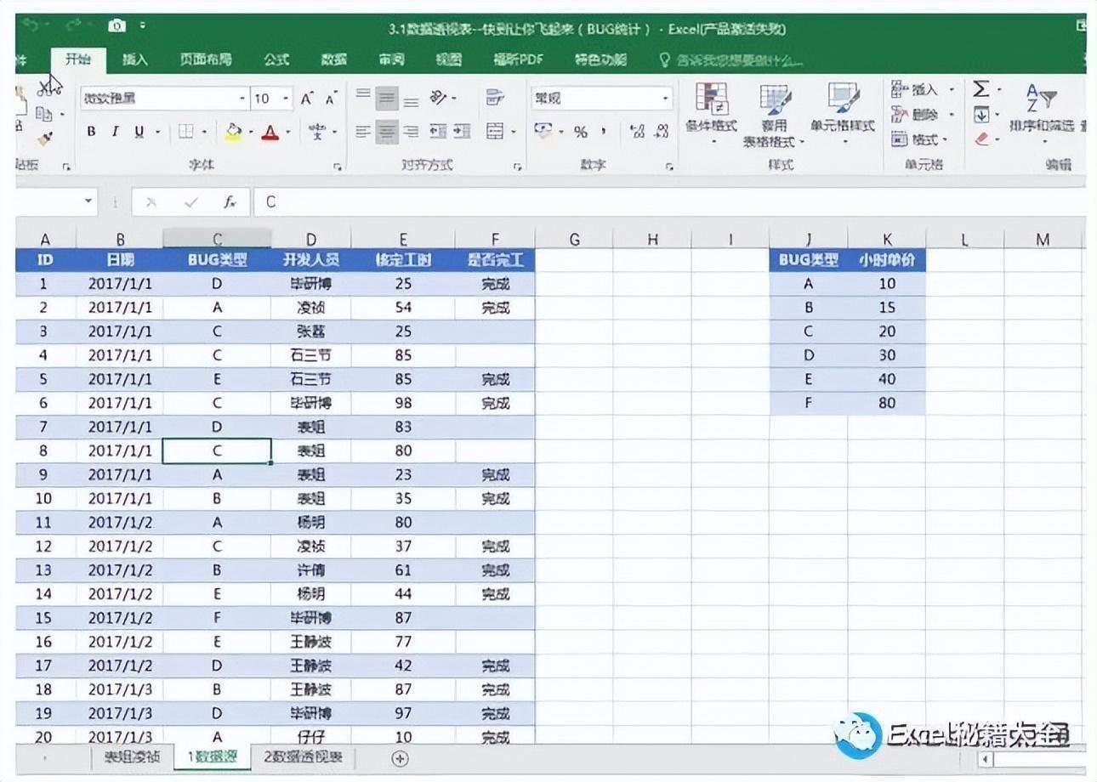1097x782 pixels.
Task: Open the font name dropdown
Action: point(243,99)
